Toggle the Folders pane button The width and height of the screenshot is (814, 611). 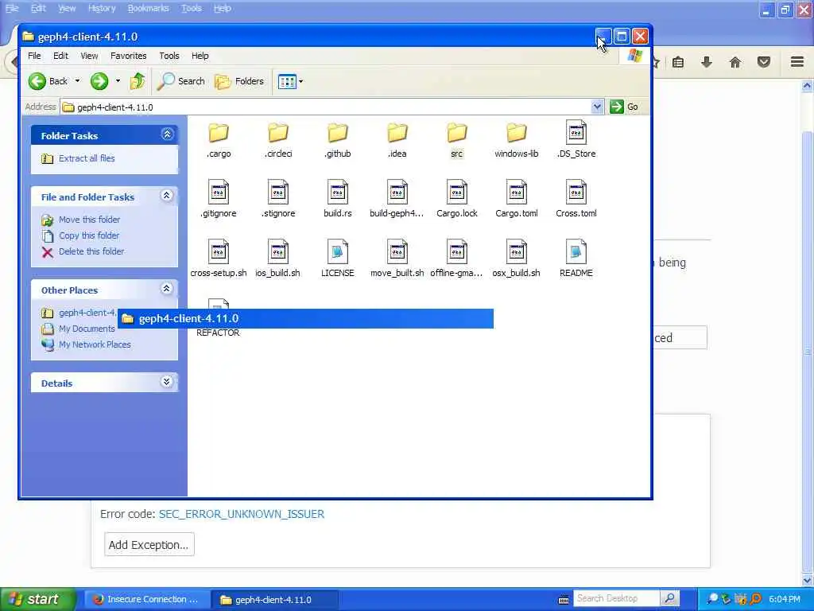click(x=239, y=81)
